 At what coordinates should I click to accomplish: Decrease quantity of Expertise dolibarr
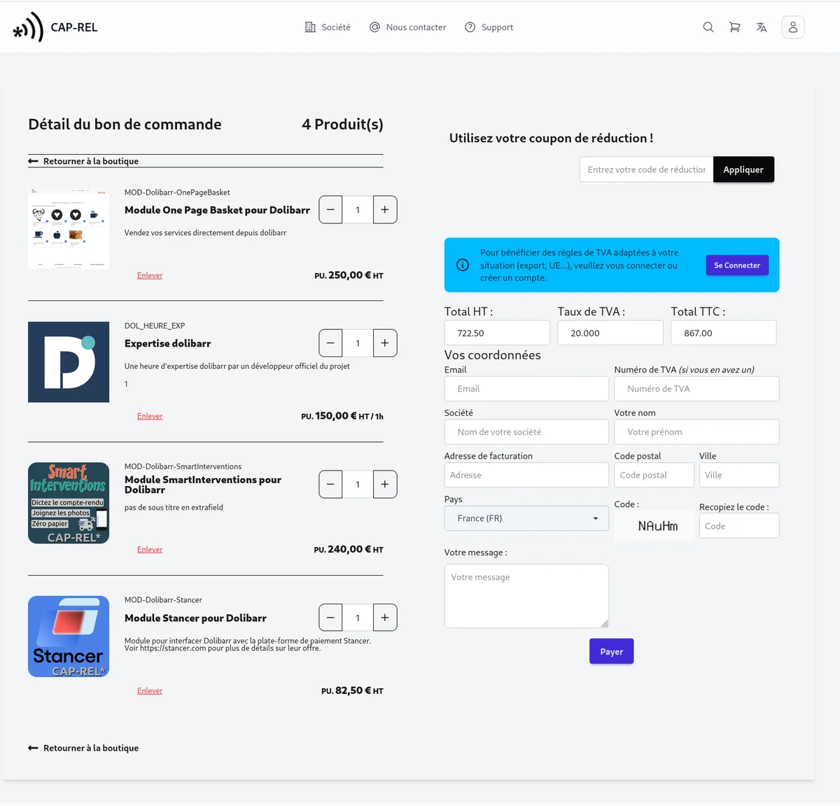tap(330, 343)
